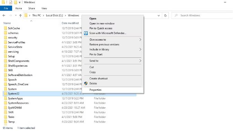
Task: Expand the Give access to submenu
Action: click(x=113, y=40)
